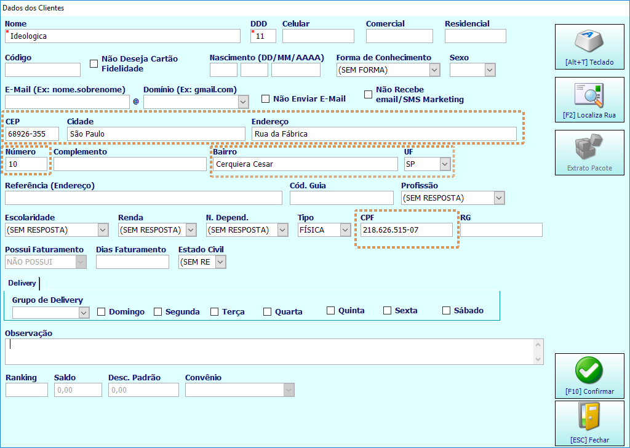
Task: Open the Forma de Conhecimento dropdown
Action: [x=434, y=70]
